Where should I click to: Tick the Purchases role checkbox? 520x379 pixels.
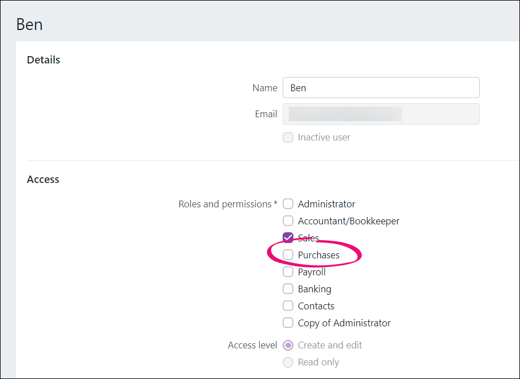288,255
